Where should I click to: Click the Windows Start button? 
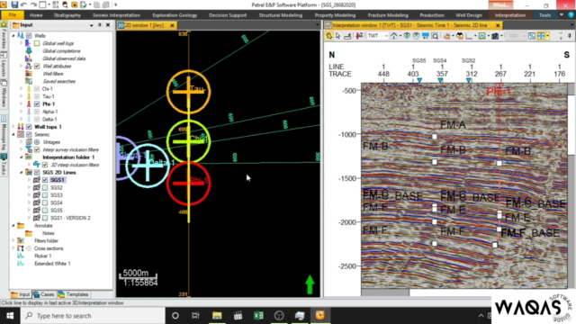tap(10, 316)
